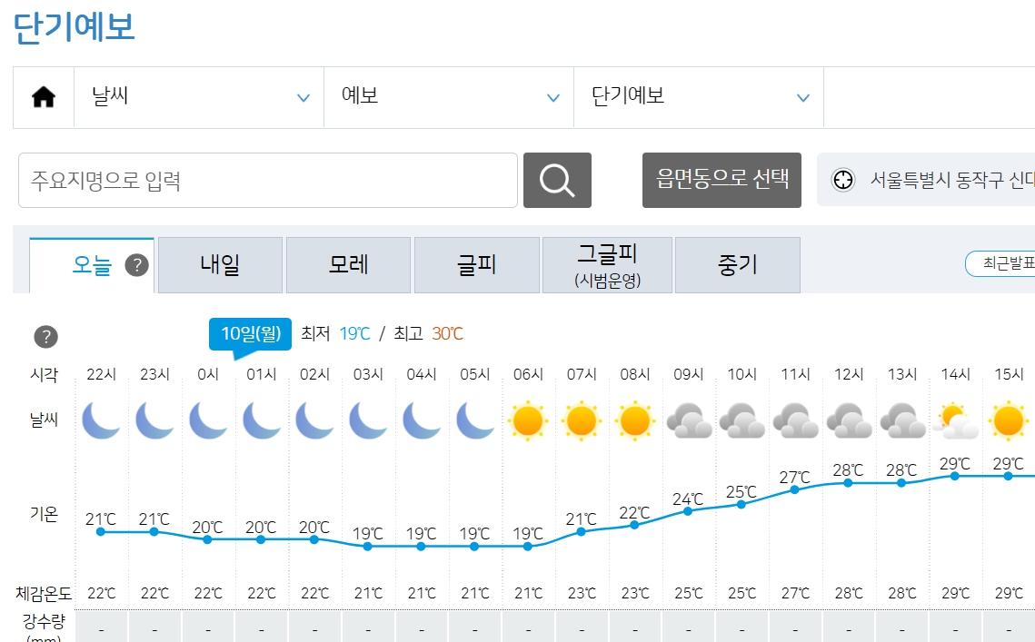Click cloudy weather icon at 11시

795,421
